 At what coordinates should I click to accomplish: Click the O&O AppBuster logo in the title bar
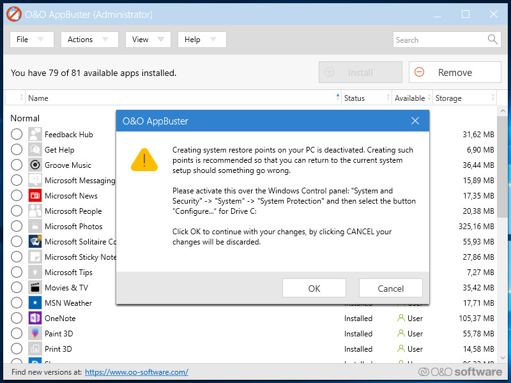pyautogui.click(x=13, y=14)
